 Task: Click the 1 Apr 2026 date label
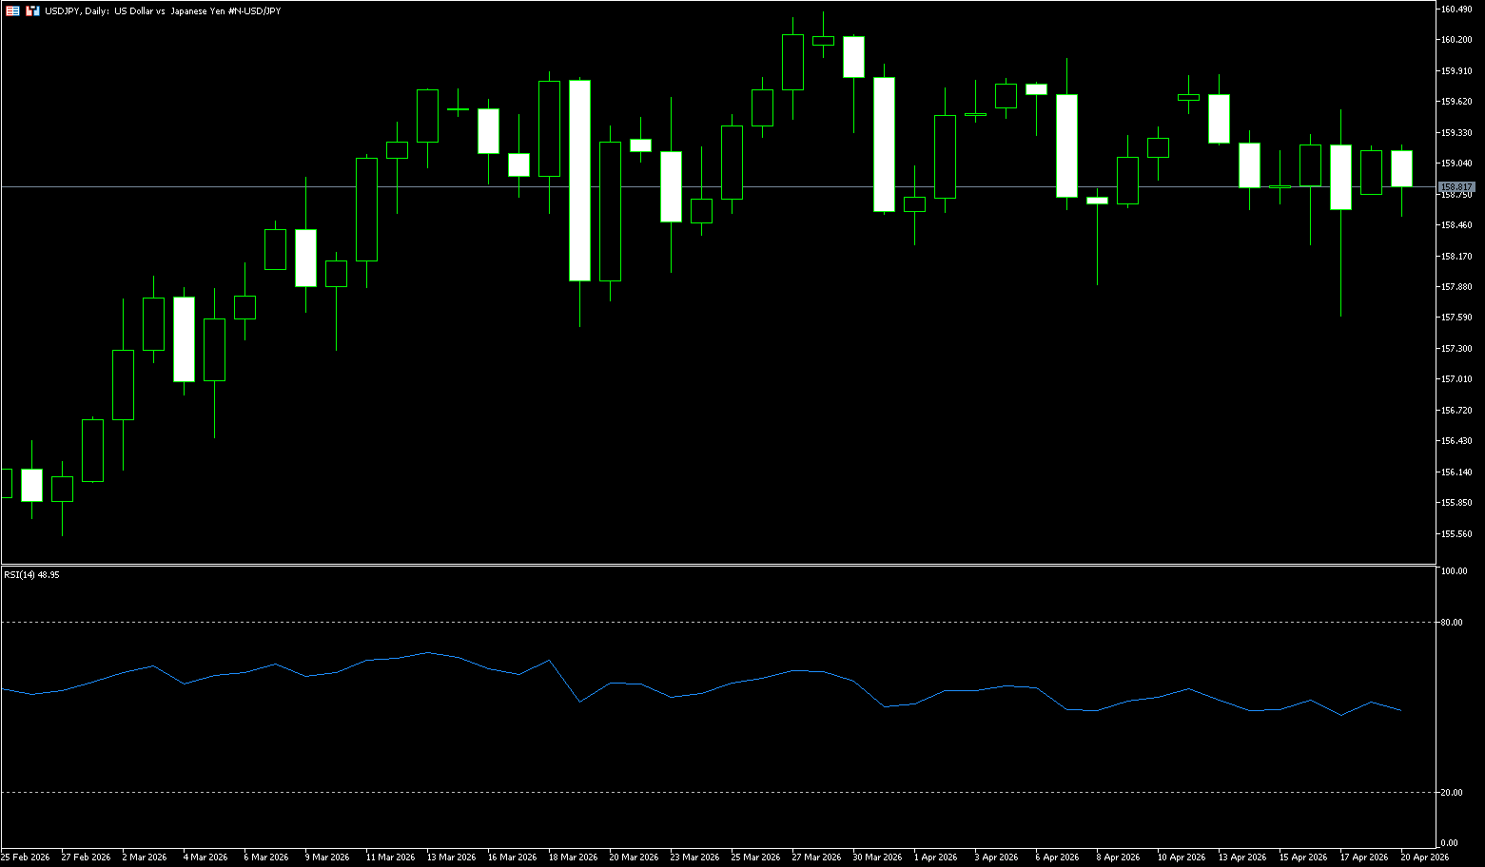(x=936, y=857)
